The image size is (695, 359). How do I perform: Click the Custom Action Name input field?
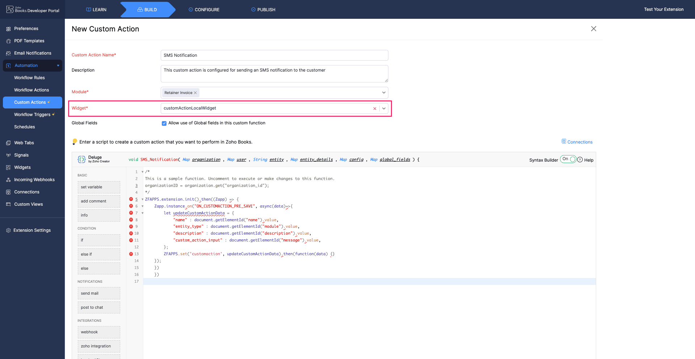coord(274,55)
